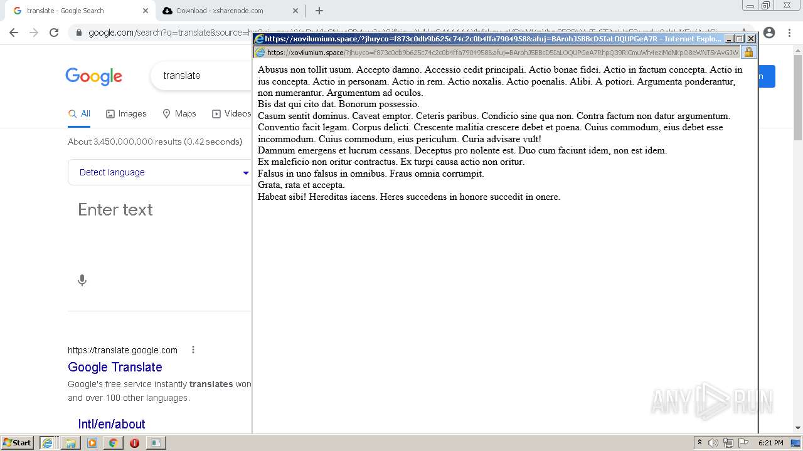The height and width of the screenshot is (451, 803).
Task: Click the Grata, rata et accepta line
Action: (301, 185)
